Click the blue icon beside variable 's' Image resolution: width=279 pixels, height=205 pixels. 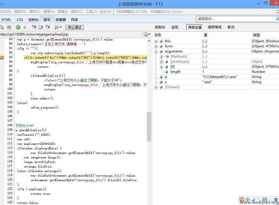point(161,82)
